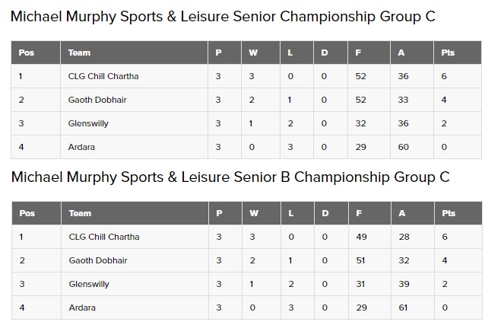This screenshot has width=485, height=322.
Task: Select the Team header in Senior B table
Action: tap(80, 213)
